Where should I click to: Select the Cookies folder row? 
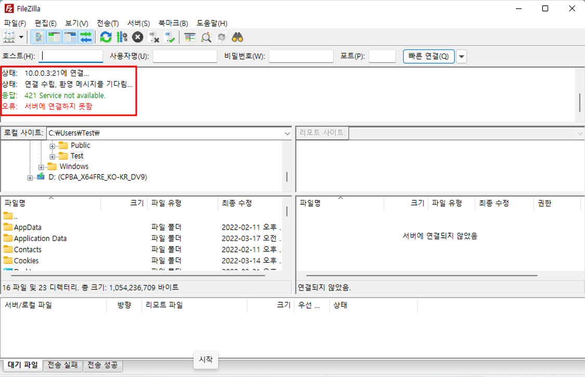tap(142, 261)
